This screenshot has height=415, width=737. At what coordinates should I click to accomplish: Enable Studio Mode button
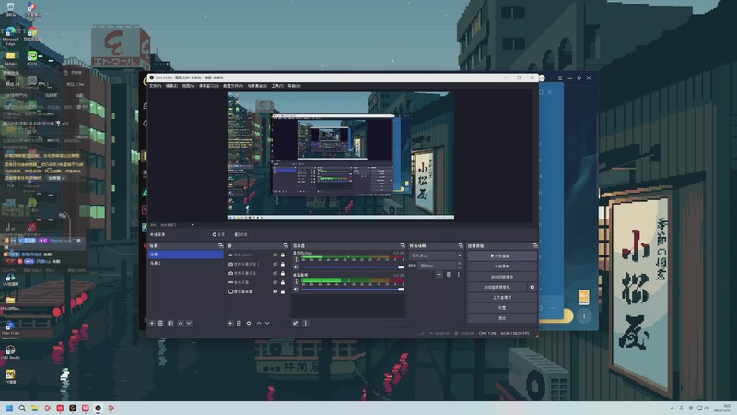click(x=502, y=297)
